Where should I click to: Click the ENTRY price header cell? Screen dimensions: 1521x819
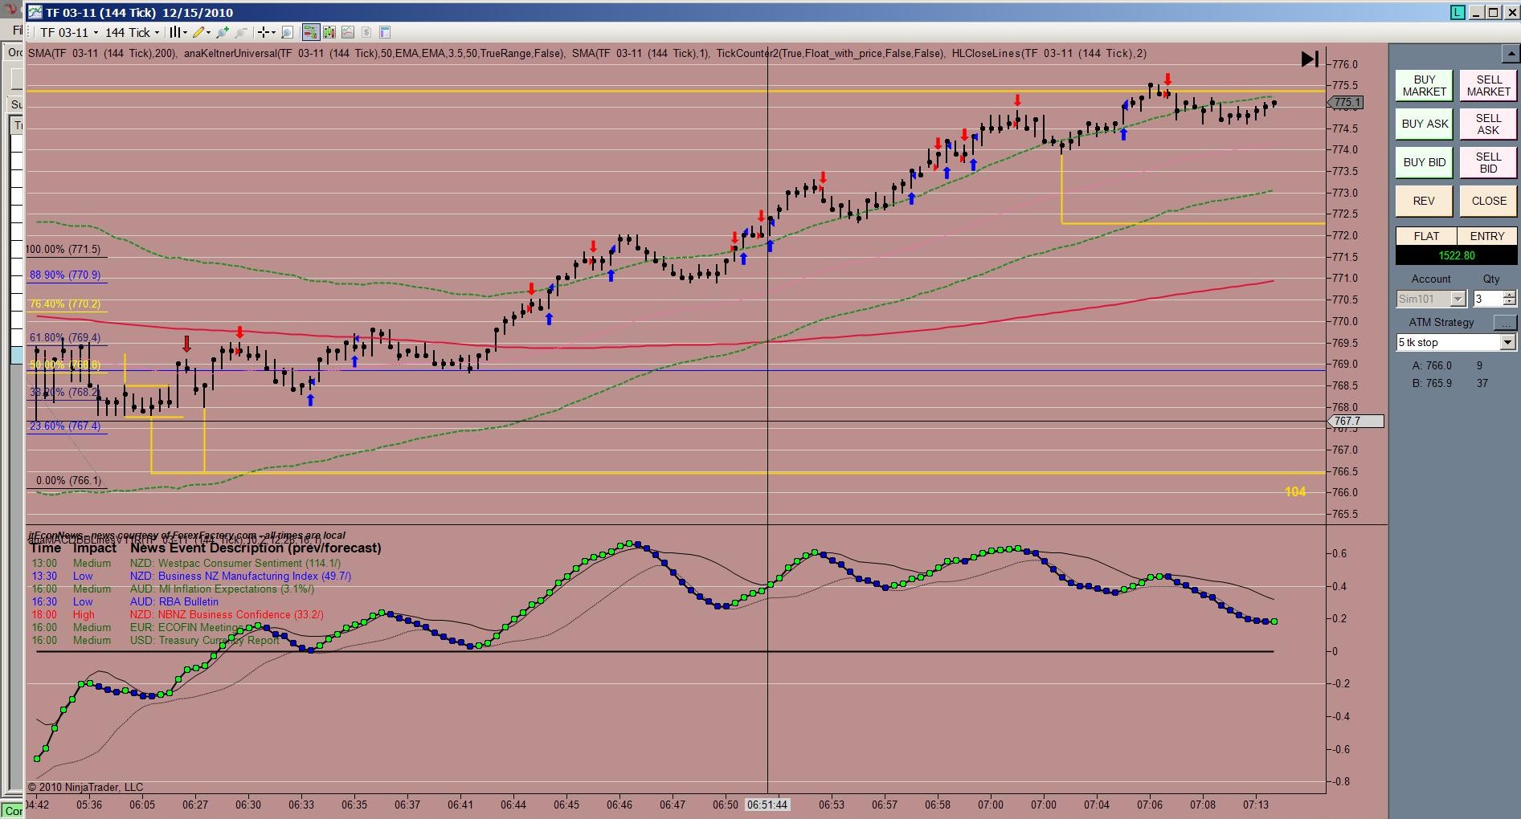(1486, 236)
